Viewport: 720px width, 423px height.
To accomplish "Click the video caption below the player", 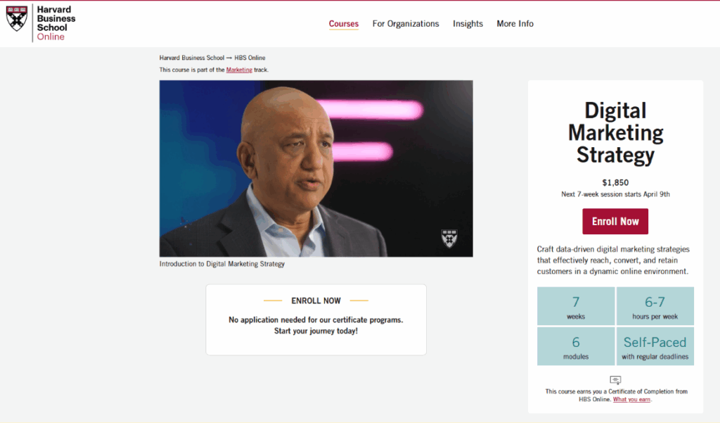I will (221, 264).
